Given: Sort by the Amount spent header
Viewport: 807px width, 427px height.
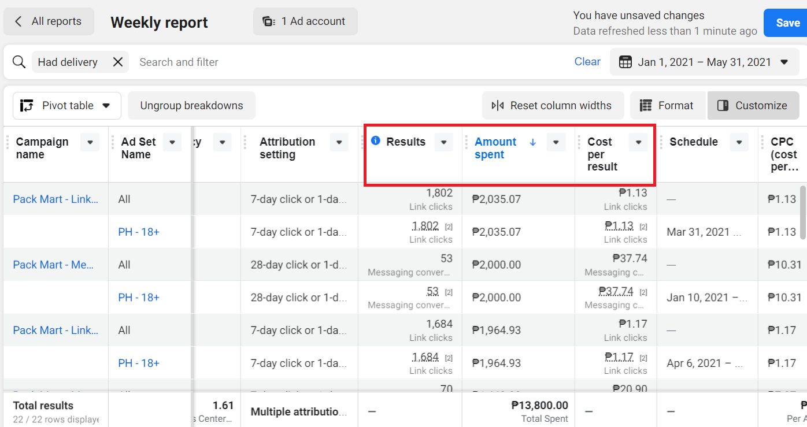Looking at the screenshot, I should [x=495, y=148].
